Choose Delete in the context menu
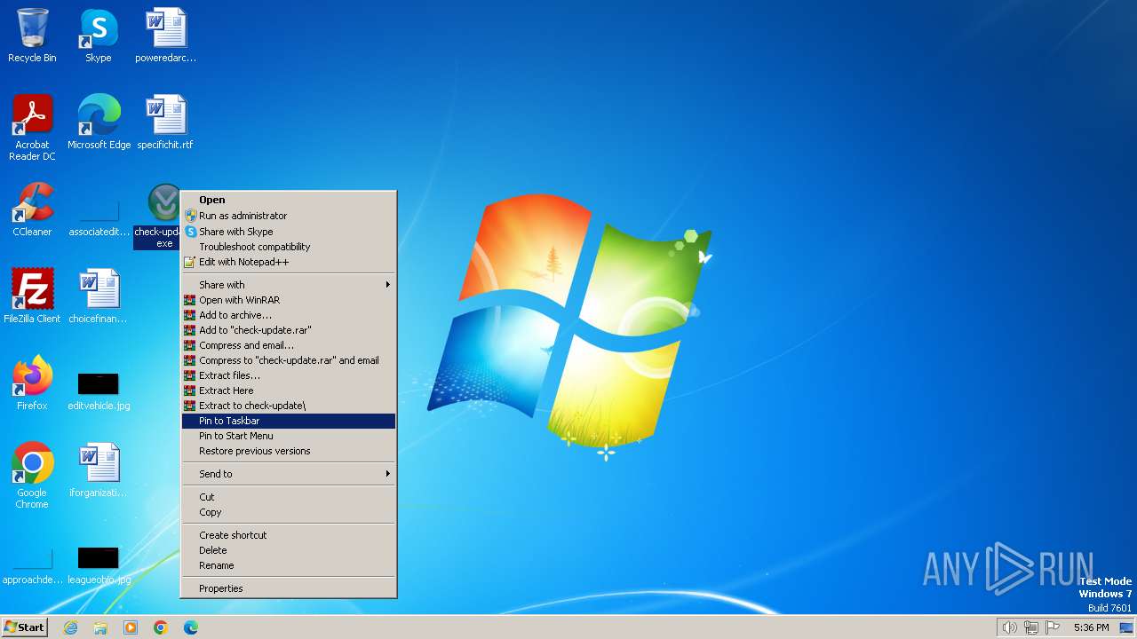Image resolution: width=1137 pixels, height=639 pixels. click(289, 550)
